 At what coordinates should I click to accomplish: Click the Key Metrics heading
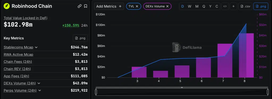14,38
